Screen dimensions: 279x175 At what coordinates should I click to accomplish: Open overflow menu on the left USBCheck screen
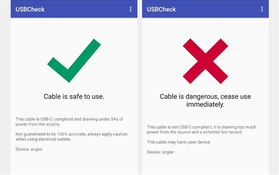pos(131,9)
